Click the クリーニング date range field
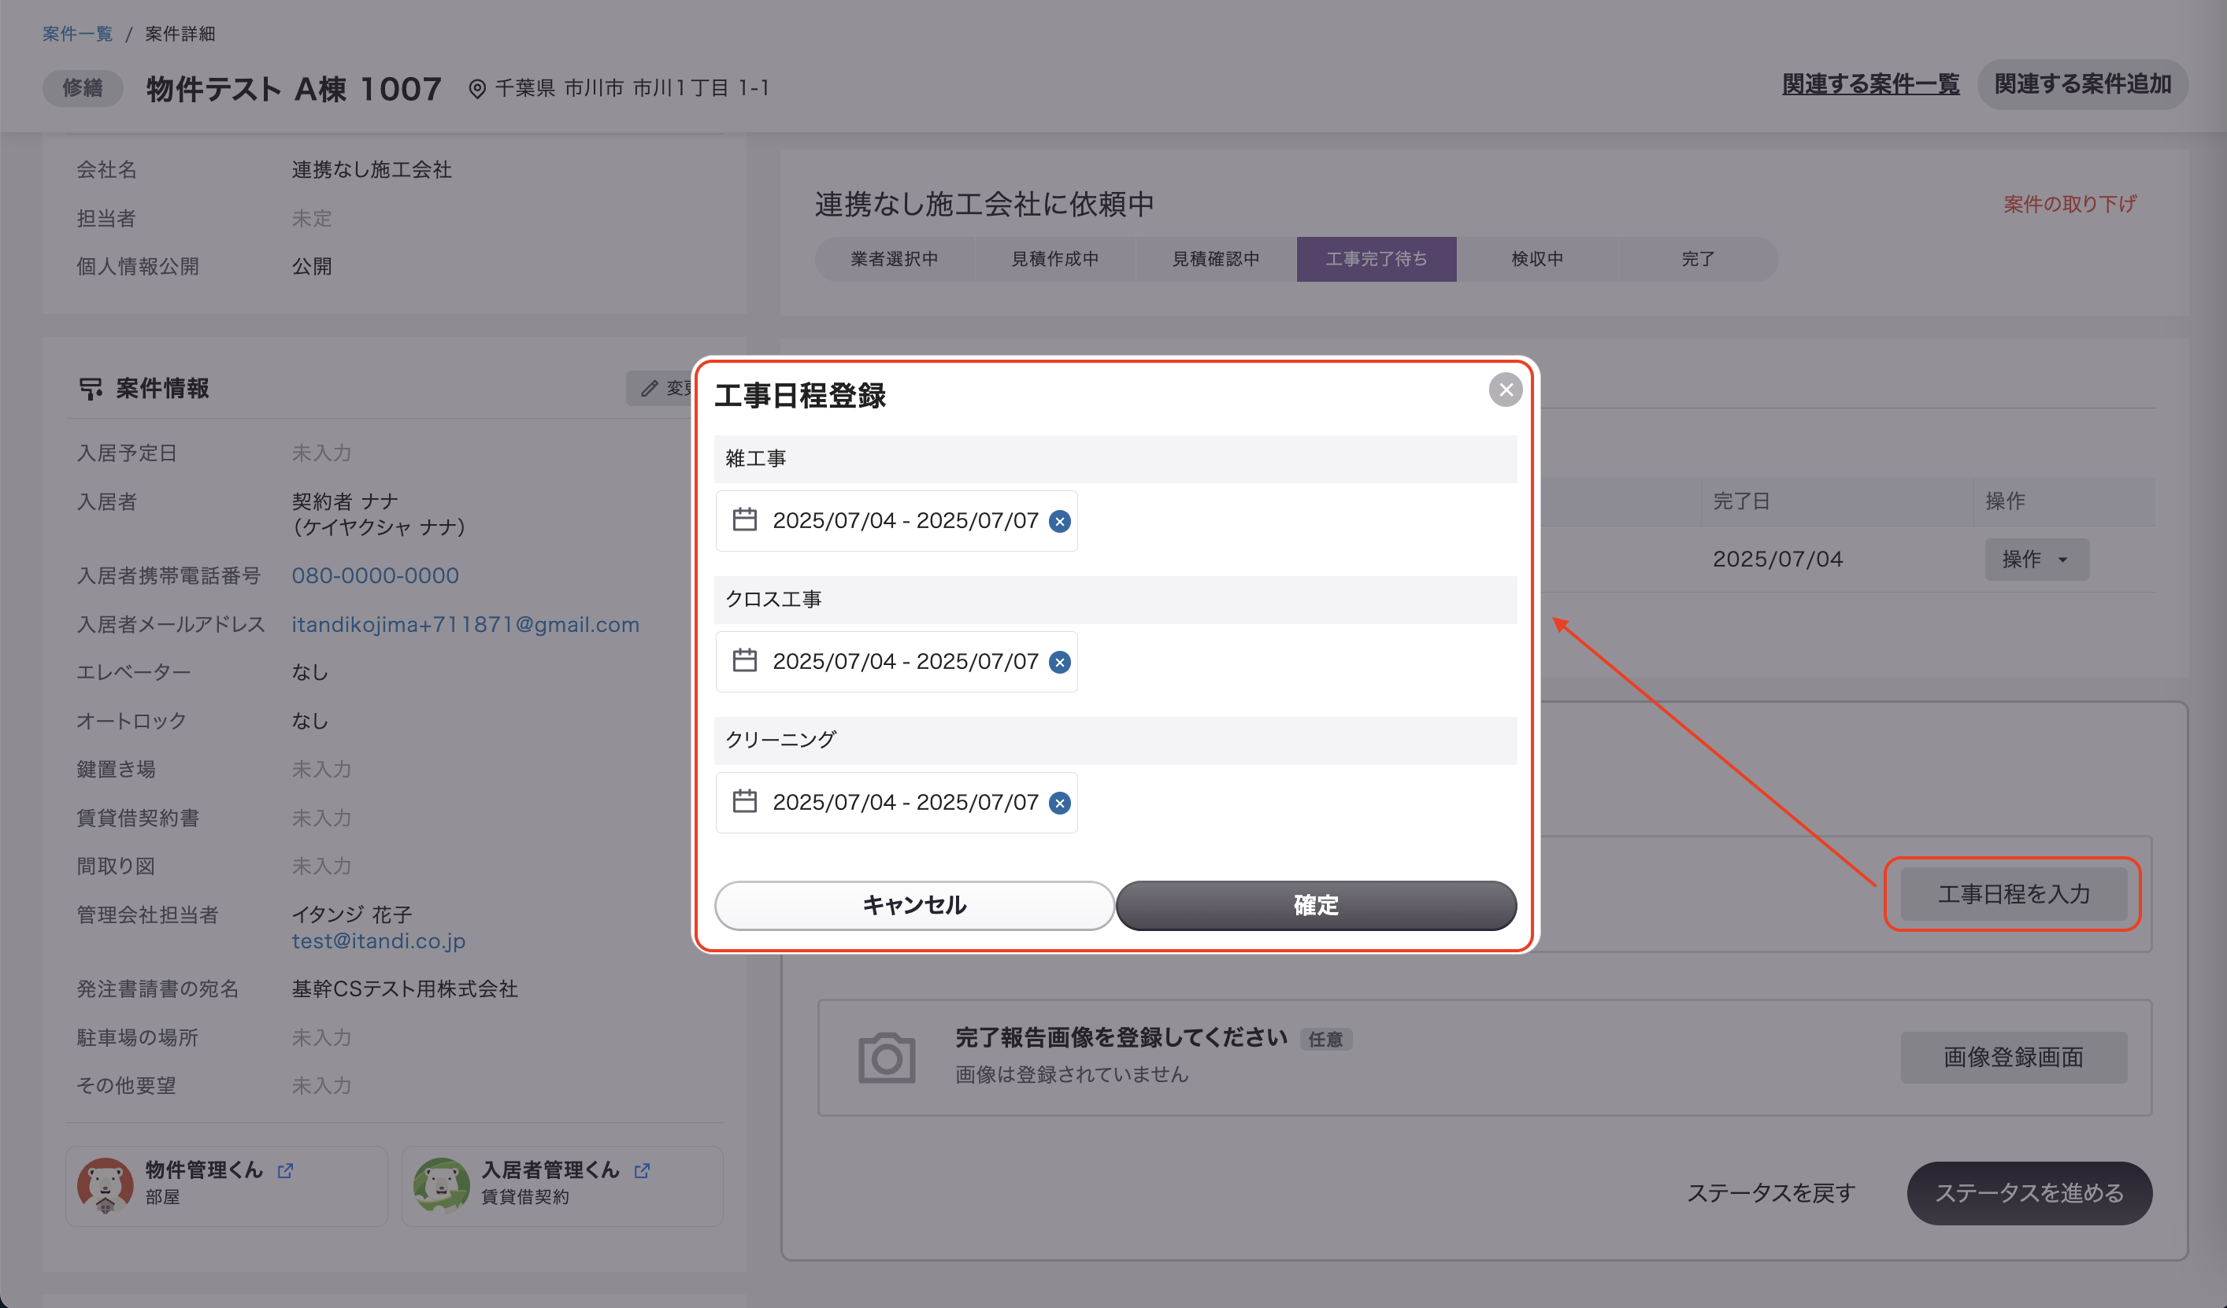Screen dimensions: 2227x1308 coord(904,802)
